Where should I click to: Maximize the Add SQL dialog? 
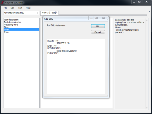point(96,18)
